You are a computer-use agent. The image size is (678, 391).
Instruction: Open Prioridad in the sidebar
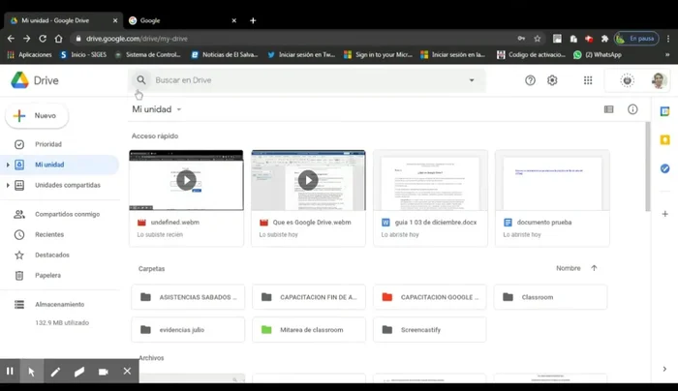(x=48, y=144)
